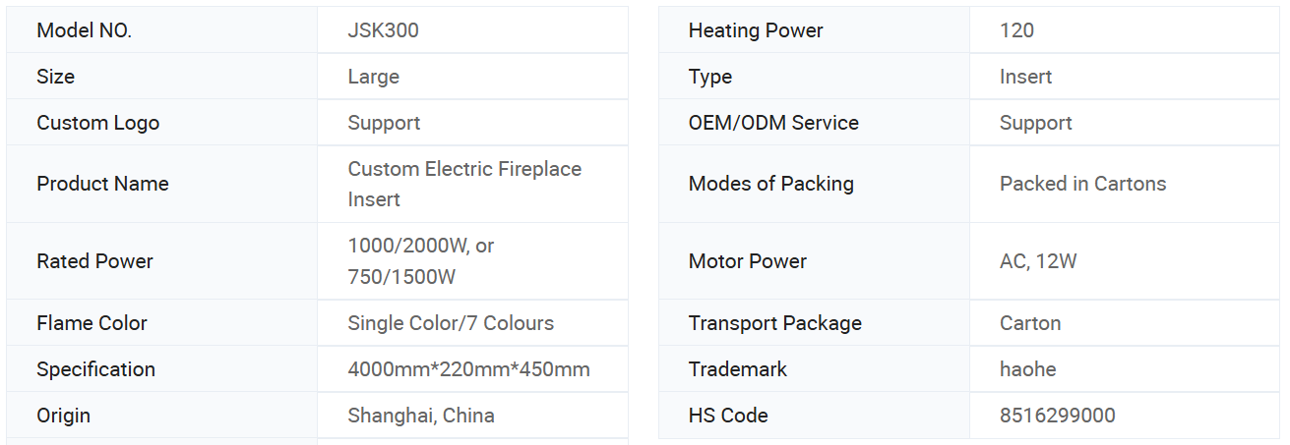Click the Model NO. value JSK300

(x=383, y=30)
